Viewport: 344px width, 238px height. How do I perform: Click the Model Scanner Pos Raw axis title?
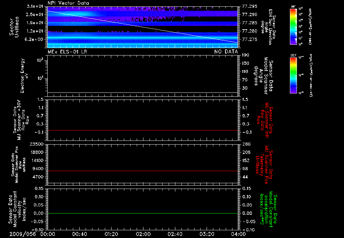(x=18, y=165)
